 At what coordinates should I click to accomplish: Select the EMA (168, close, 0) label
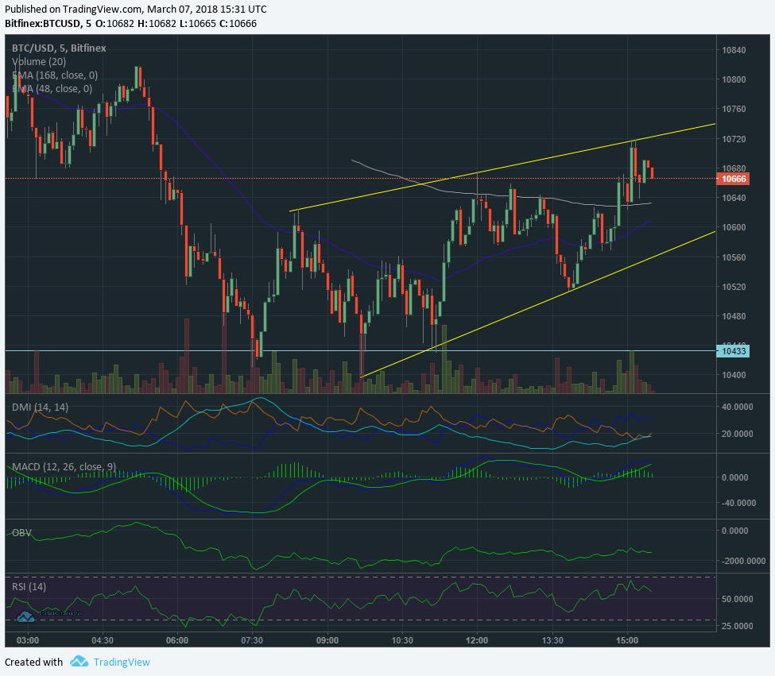[x=54, y=75]
